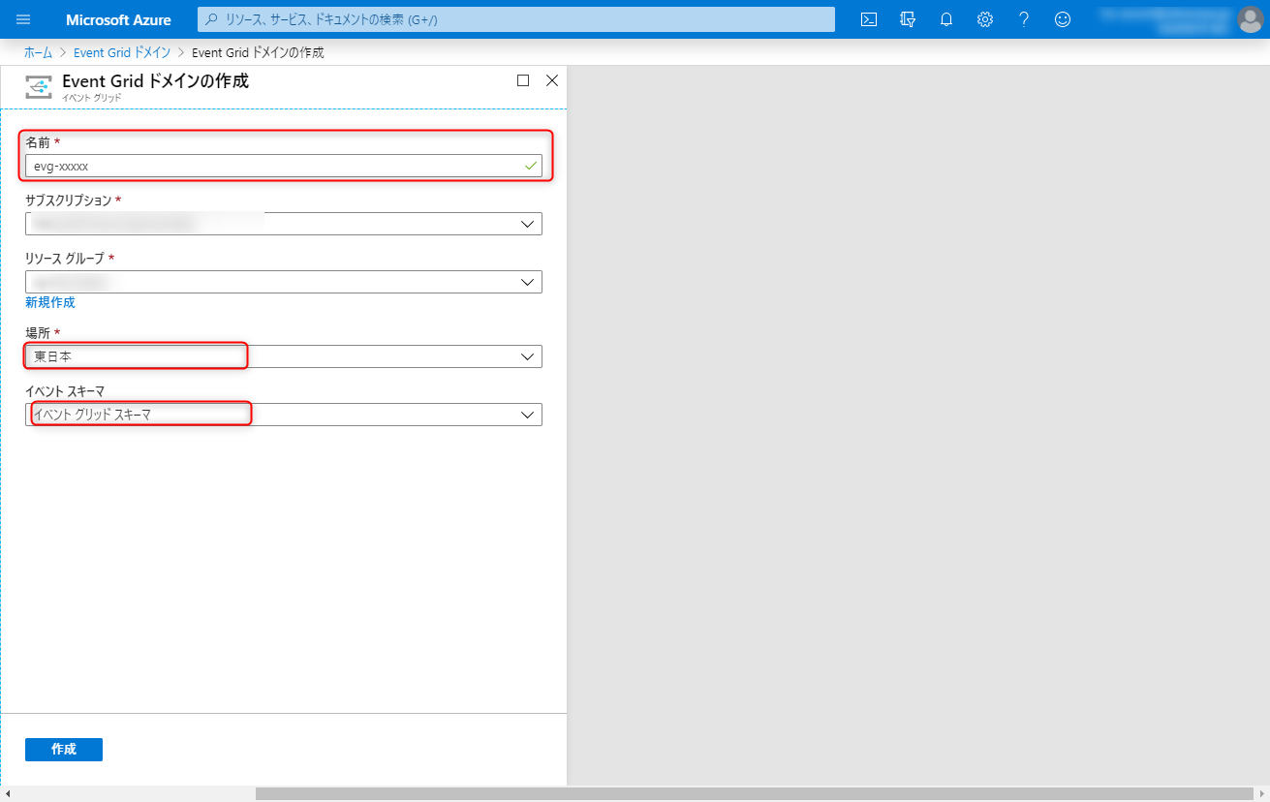Click the 新規作成 link under resource group
The height and width of the screenshot is (802, 1270).
[50, 302]
